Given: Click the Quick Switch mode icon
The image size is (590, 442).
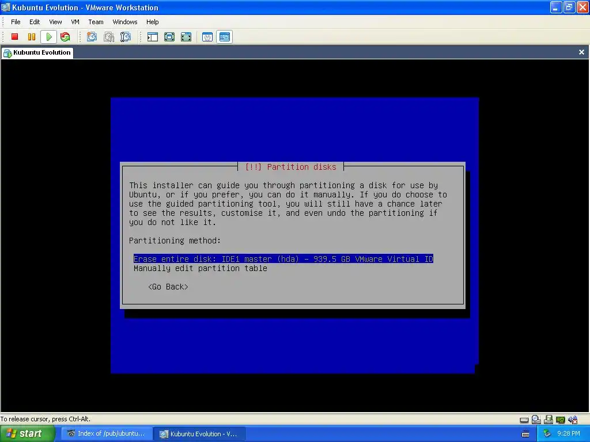Looking at the screenshot, I should click(x=186, y=37).
